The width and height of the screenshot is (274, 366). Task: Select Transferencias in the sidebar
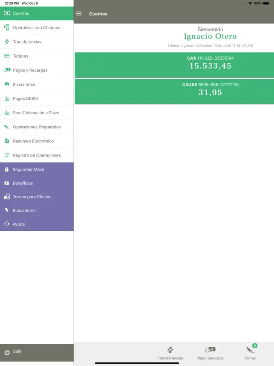point(27,42)
